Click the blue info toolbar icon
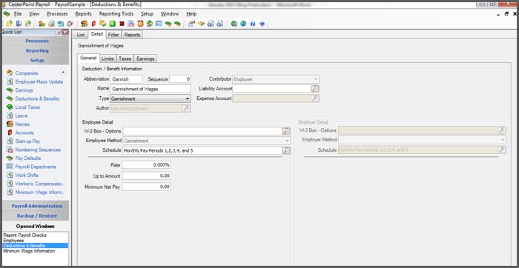 tap(262, 24)
